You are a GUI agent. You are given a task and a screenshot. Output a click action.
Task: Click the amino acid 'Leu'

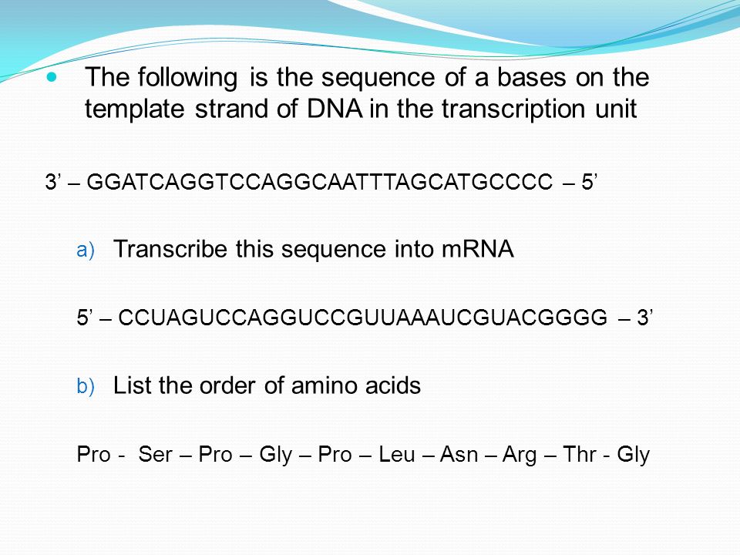397,454
